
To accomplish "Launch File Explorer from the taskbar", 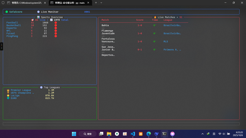I will [x=109, y=134].
